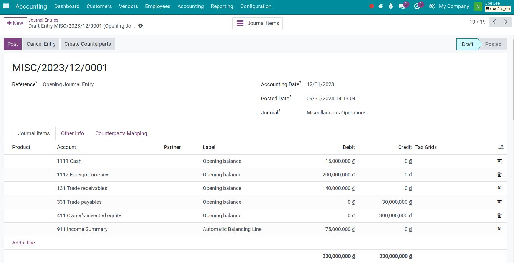
Task: Select the 911 Income Summary account cell
Action: [x=82, y=229]
